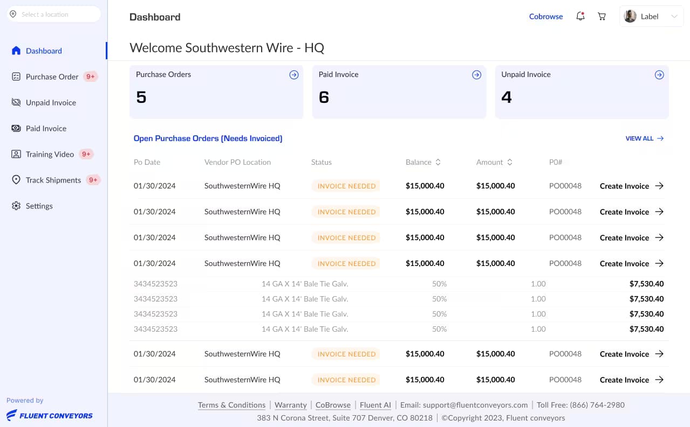Click the arrow beside VIEW ALL

(660, 138)
